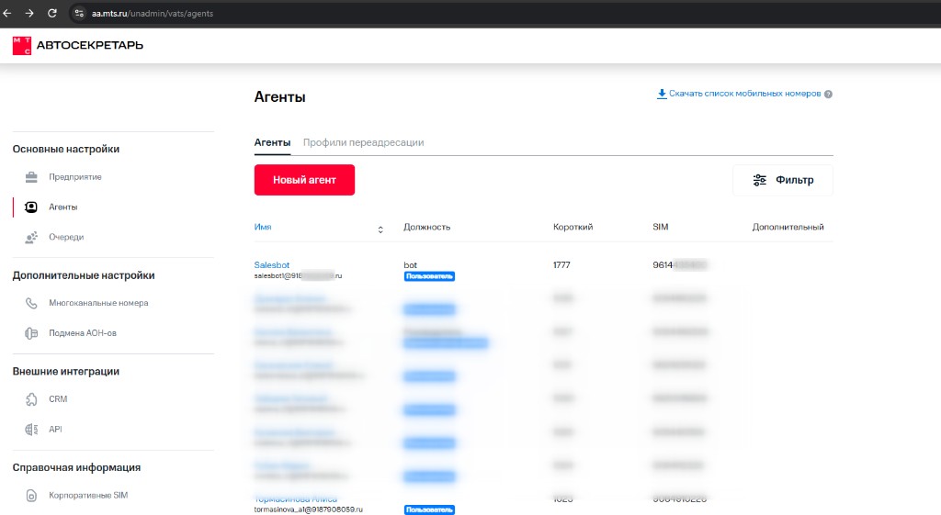The width and height of the screenshot is (941, 515).
Task: Click the Должность column header
Action: [426, 228]
